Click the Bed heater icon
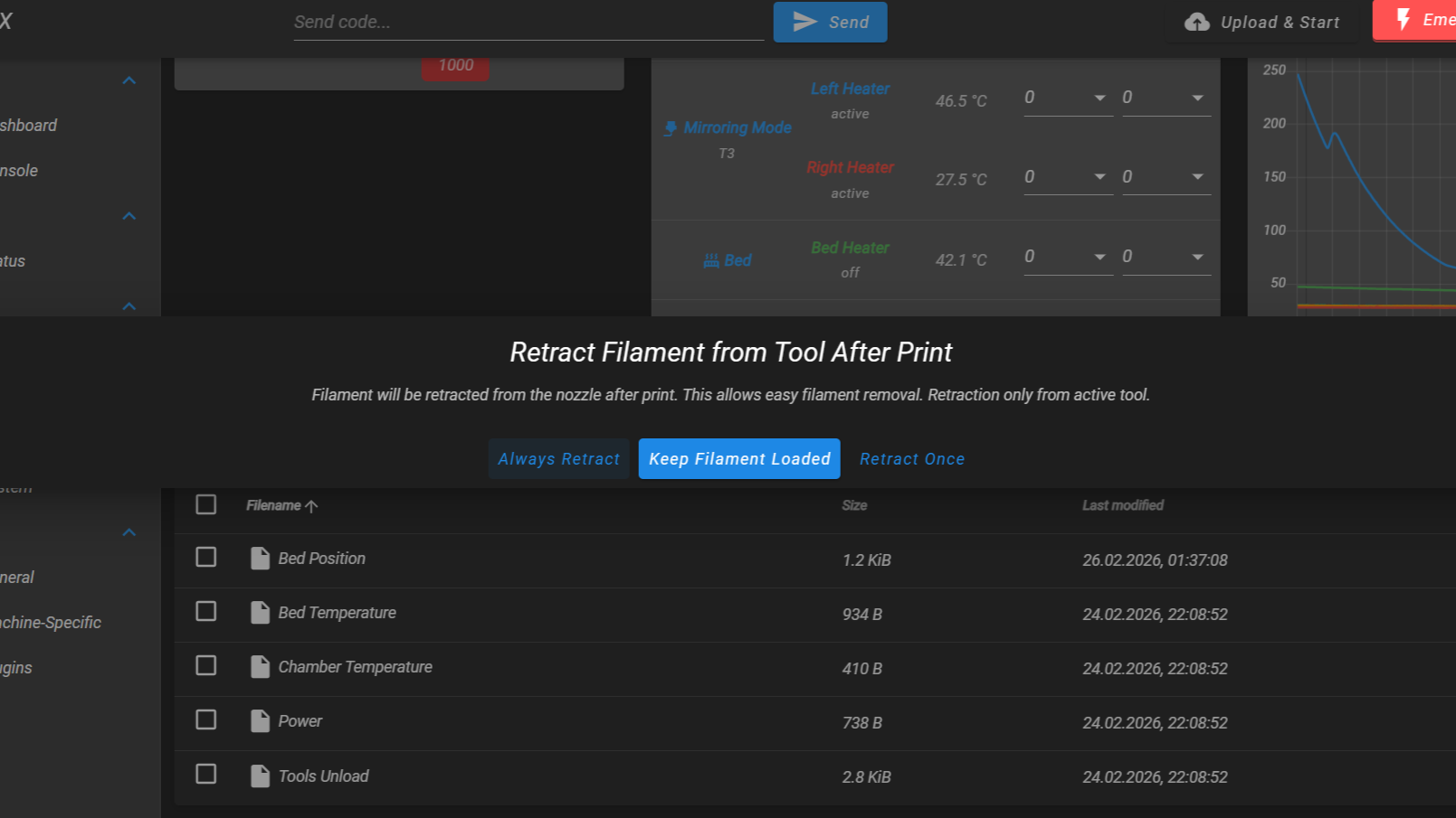This screenshot has width=1456, height=818. pos(711,260)
